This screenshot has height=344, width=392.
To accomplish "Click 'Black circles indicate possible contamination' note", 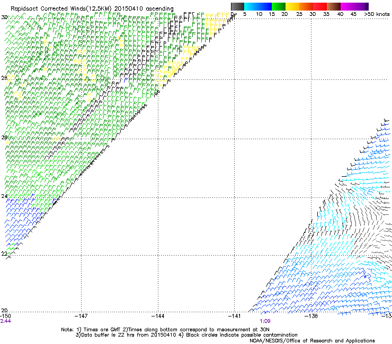I will [x=242, y=335].
